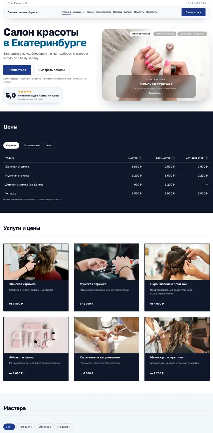Click the от 9 000 ₽ price

[x=16, y=373]
